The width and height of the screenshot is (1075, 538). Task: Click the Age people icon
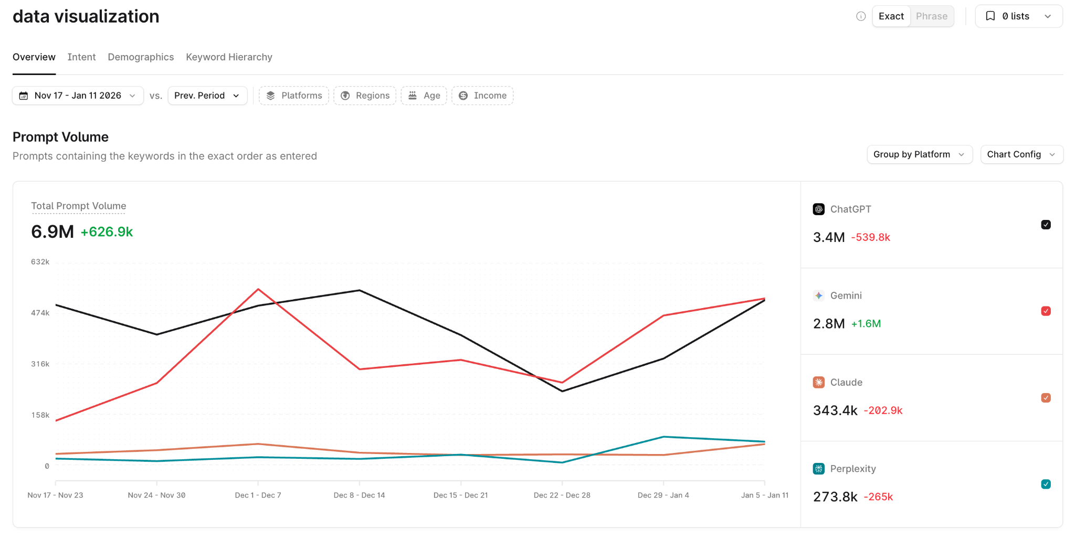[x=413, y=96]
